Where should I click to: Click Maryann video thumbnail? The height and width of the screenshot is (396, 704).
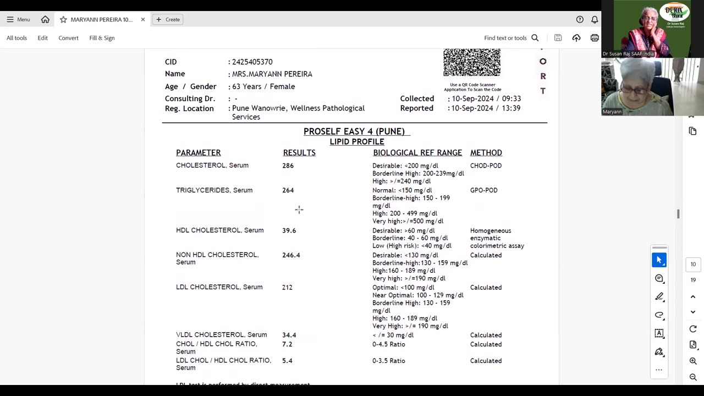pos(652,87)
